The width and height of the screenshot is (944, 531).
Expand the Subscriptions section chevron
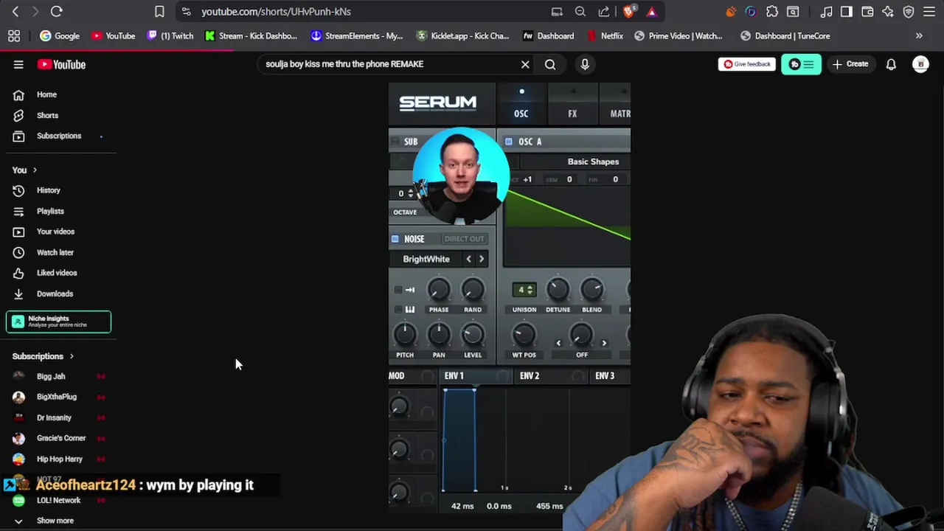coord(72,356)
